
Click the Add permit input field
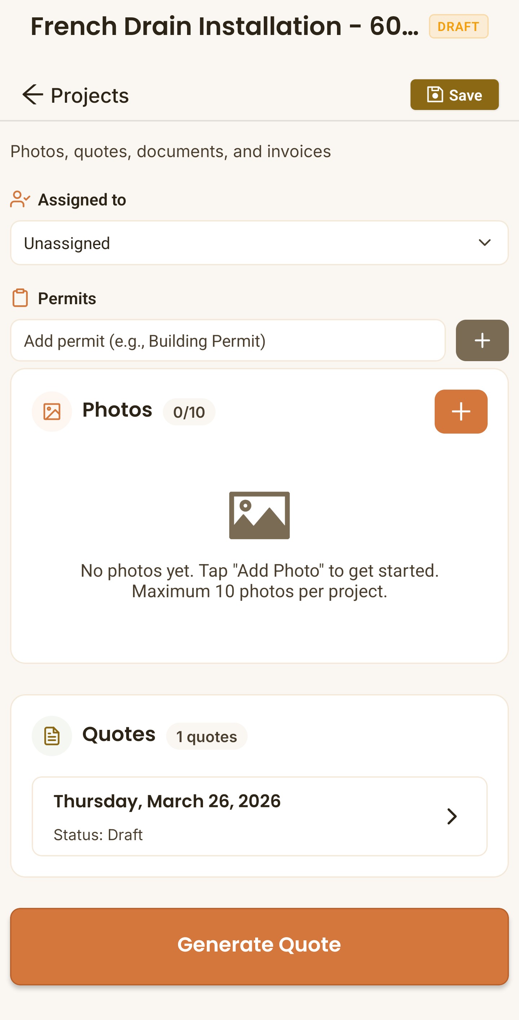pyautogui.click(x=229, y=341)
